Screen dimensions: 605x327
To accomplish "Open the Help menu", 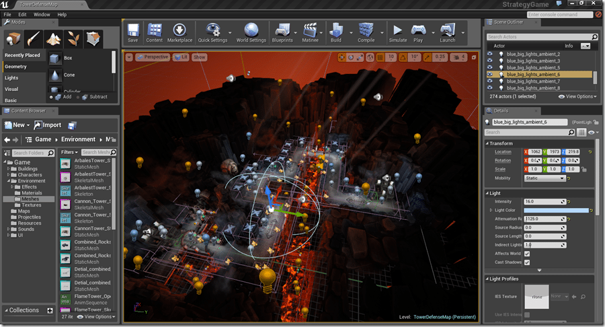I will coord(62,15).
